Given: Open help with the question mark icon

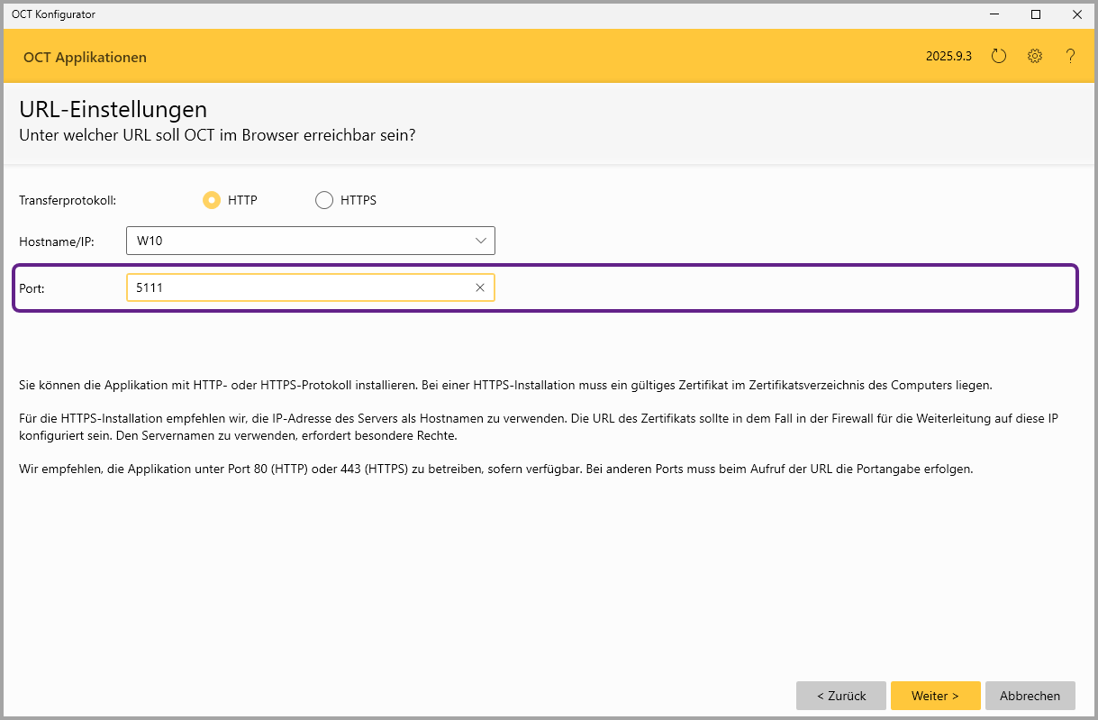Looking at the screenshot, I should click(x=1070, y=56).
